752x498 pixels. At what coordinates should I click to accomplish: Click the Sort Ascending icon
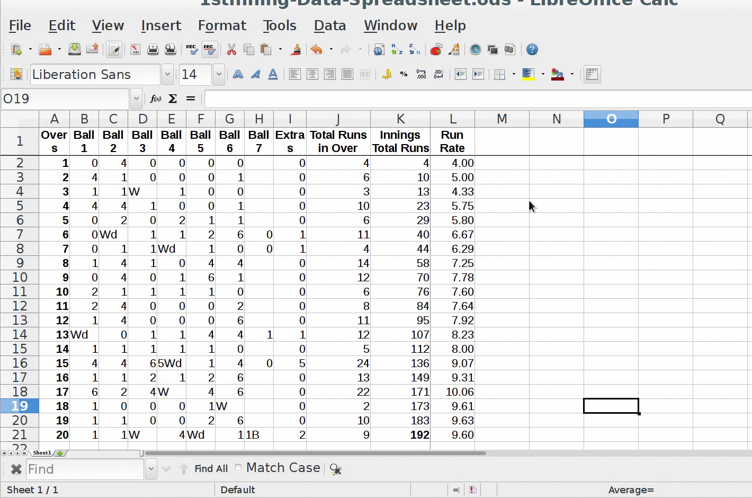pyautogui.click(x=397, y=50)
